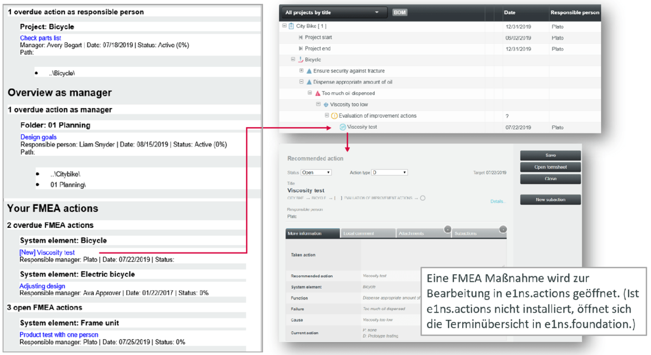This screenshot has width=651, height=355.
Task: Select the Project start row label
Action: coord(318,37)
